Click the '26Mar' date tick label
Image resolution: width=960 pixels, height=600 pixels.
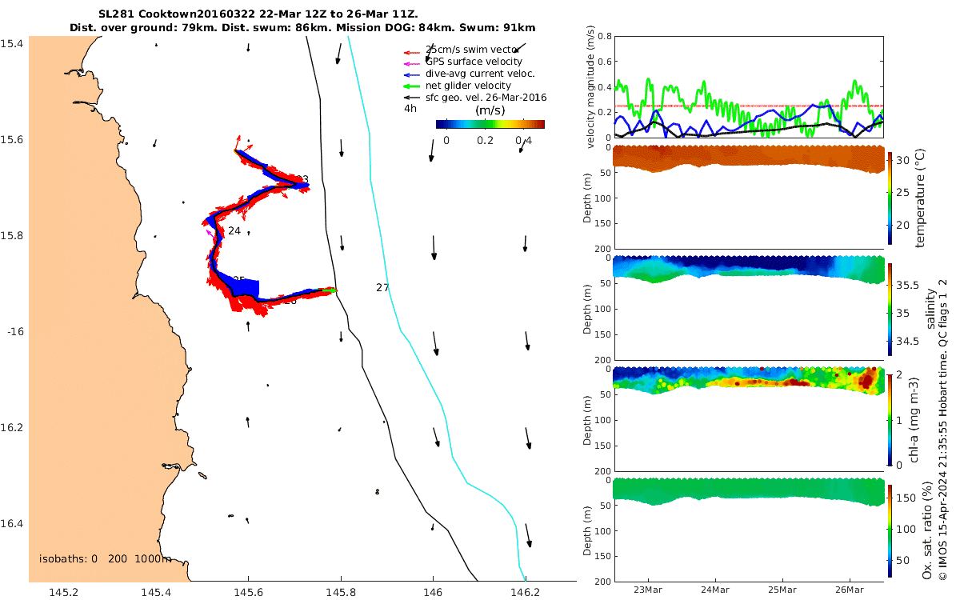tap(850, 590)
